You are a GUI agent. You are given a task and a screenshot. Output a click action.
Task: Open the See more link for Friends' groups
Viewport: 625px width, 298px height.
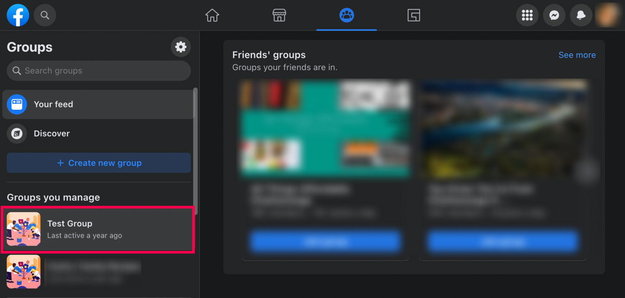[x=577, y=55]
